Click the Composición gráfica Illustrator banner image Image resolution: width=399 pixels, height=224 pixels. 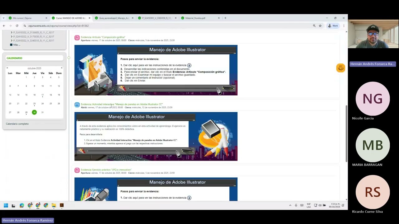(x=156, y=70)
